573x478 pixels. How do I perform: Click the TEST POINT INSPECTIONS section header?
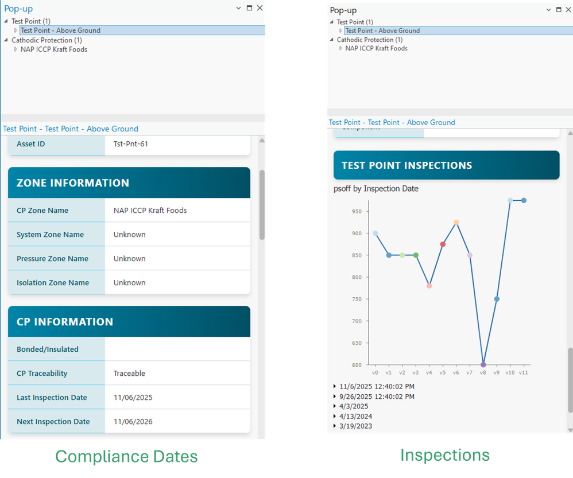pos(447,165)
